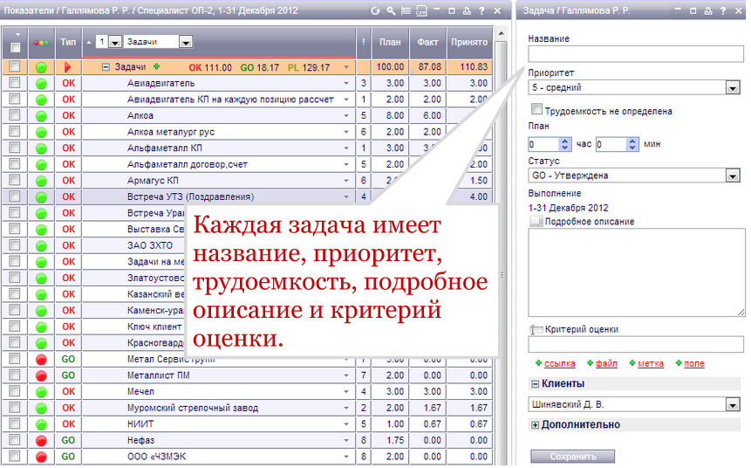Click the Критерий оценки icon
Image resolution: width=751 pixels, height=468 pixels.
536,330
